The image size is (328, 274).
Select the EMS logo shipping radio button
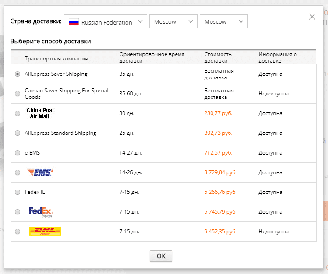tap(18, 172)
